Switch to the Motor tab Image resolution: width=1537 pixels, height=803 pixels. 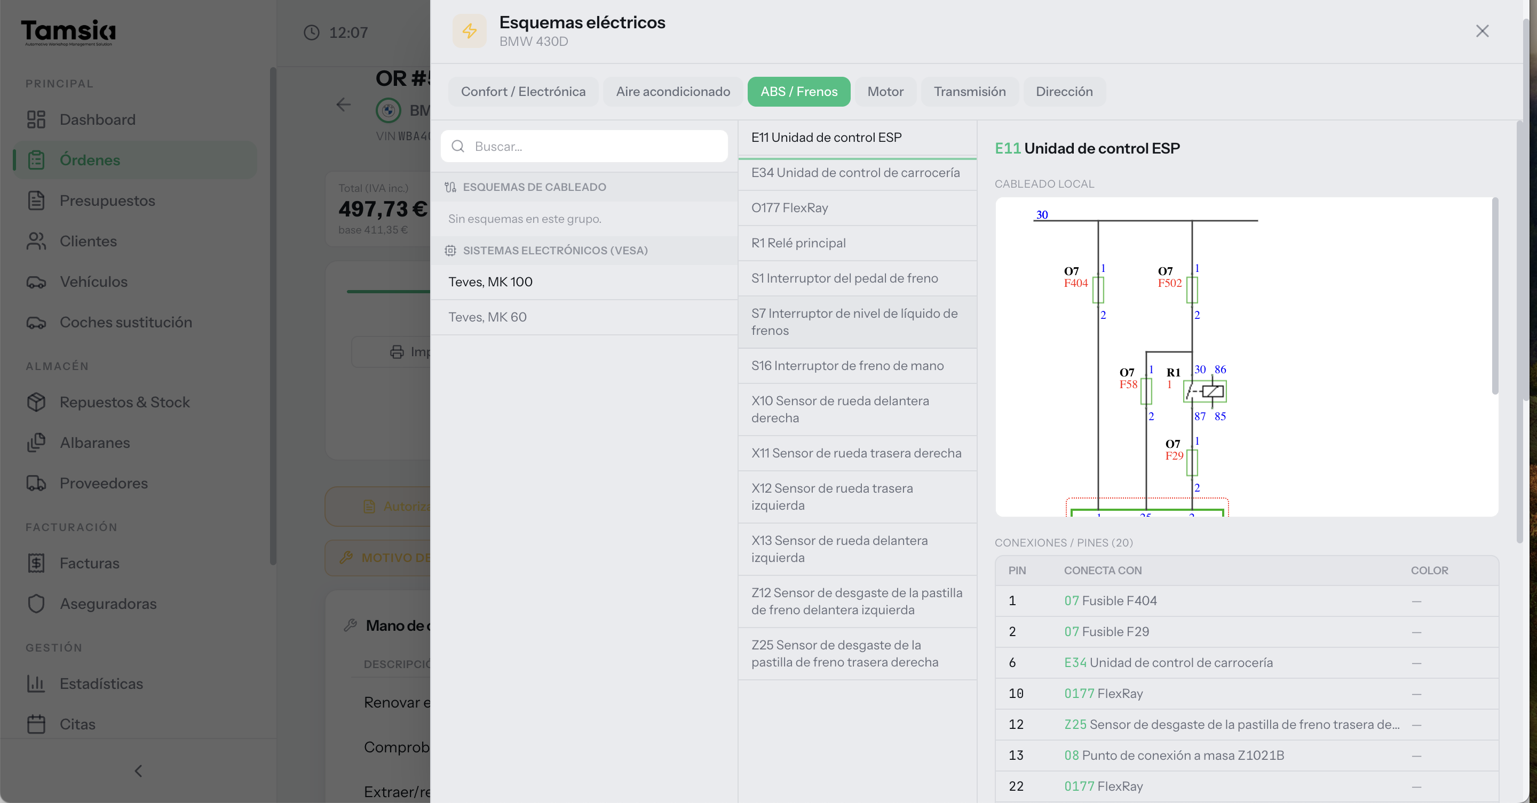click(x=885, y=92)
